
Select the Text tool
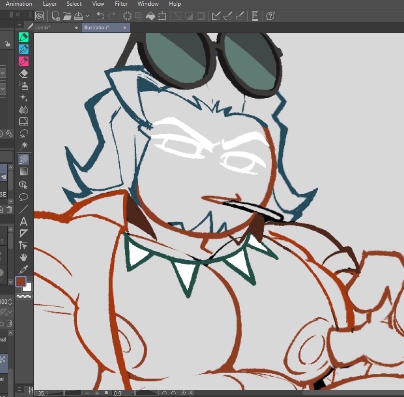[x=23, y=222]
